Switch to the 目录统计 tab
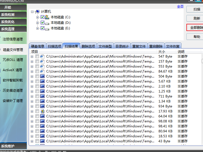Screen dimensions: 203x152 point(122,46)
